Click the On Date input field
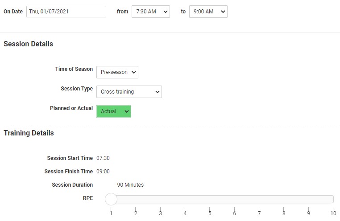The width and height of the screenshot is (340, 221). coord(66,12)
